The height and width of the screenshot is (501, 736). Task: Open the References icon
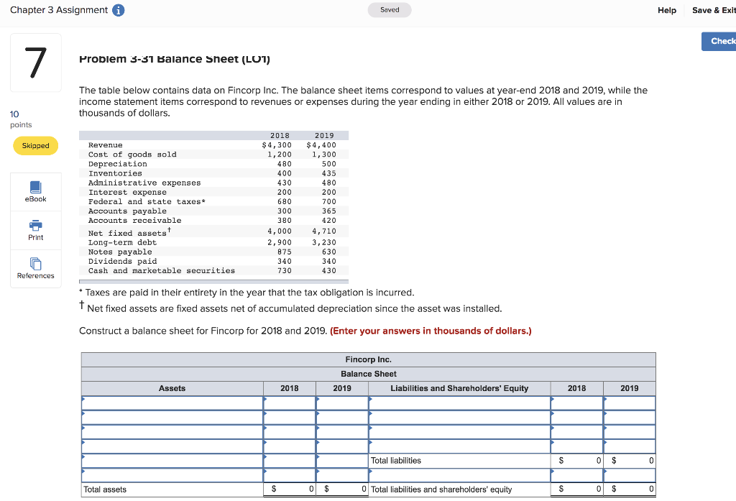pos(36,263)
